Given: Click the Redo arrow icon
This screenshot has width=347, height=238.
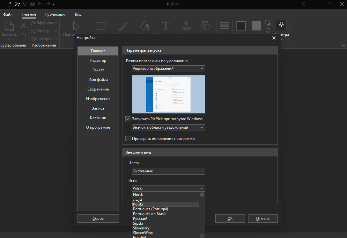Looking at the screenshot, I should coord(48,4).
